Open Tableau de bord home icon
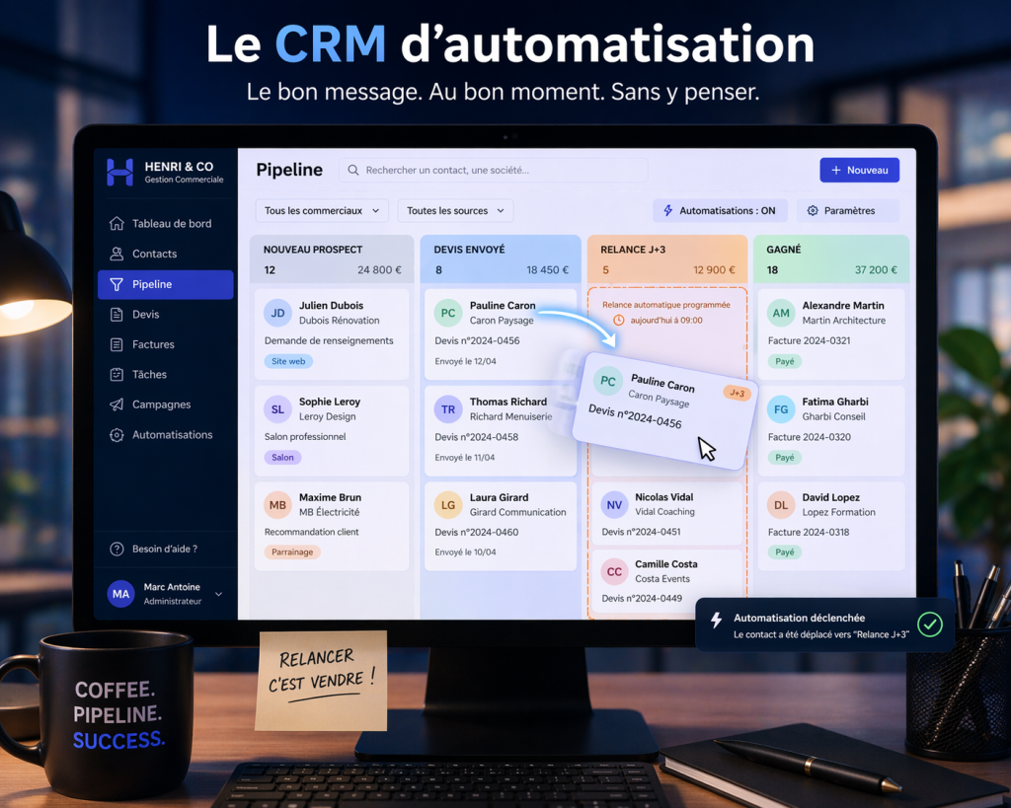The image size is (1011, 808). point(117,224)
